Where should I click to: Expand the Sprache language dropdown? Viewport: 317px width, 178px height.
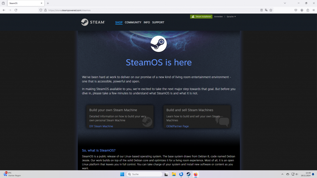[x=231, y=16]
